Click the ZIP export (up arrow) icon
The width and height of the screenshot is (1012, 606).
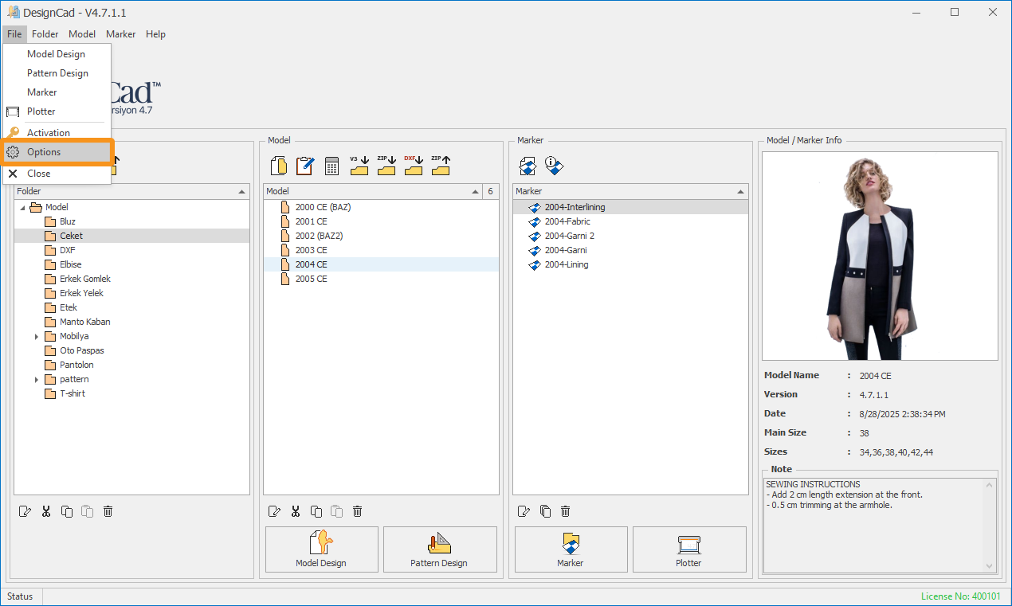point(441,165)
